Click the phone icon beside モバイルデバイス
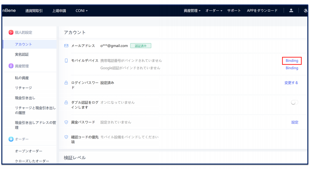 (x=66, y=61)
